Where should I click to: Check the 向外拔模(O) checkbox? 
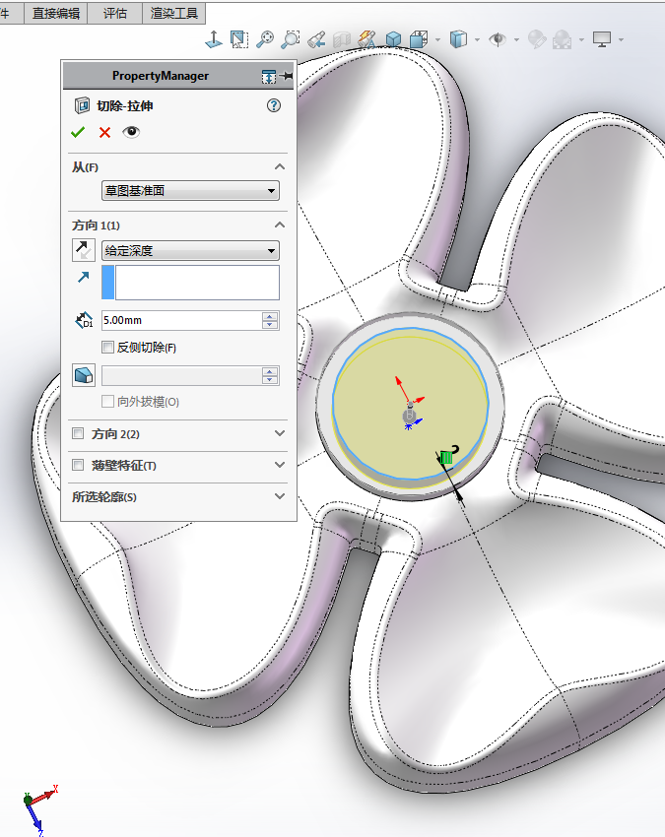108,402
